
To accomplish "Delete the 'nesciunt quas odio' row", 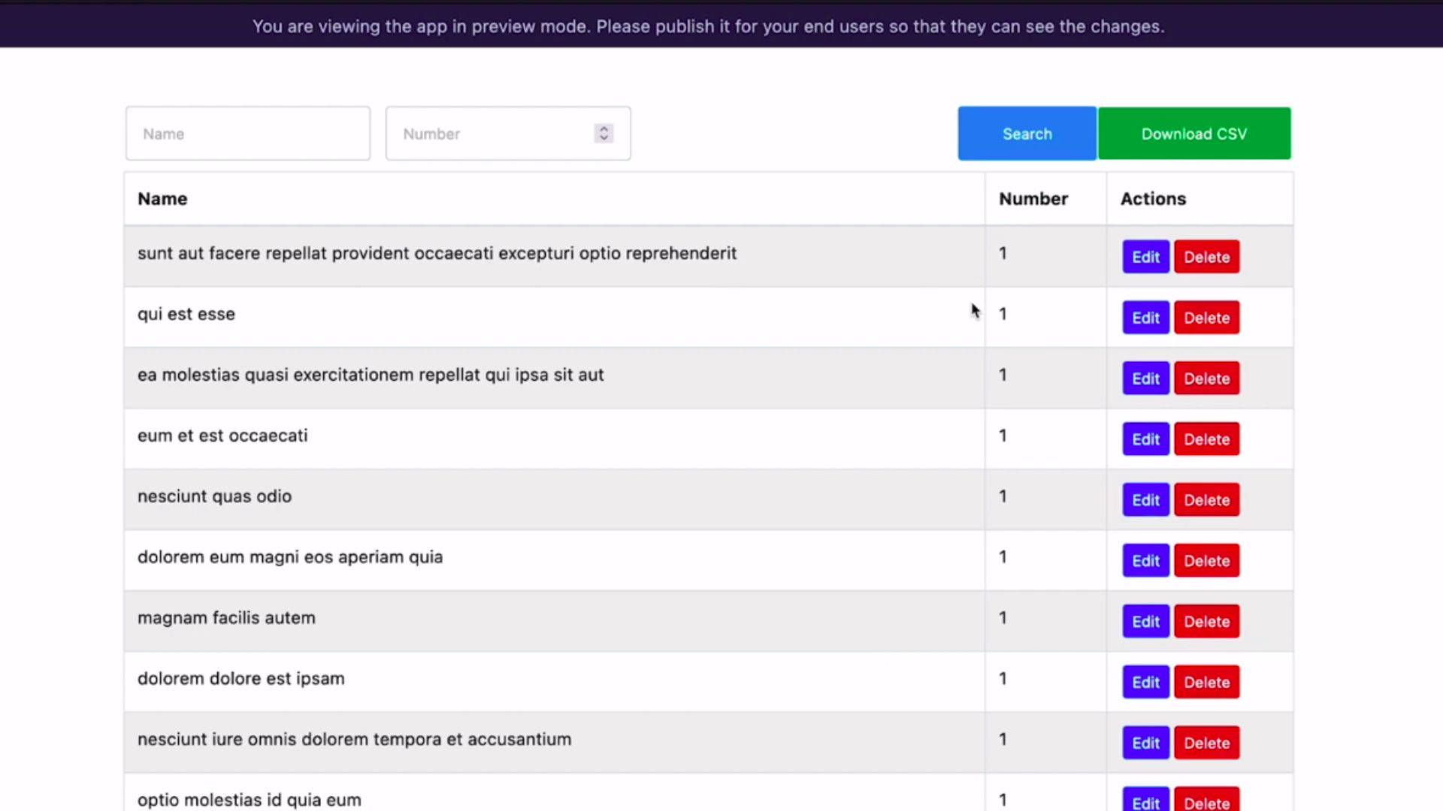I will 1207,500.
